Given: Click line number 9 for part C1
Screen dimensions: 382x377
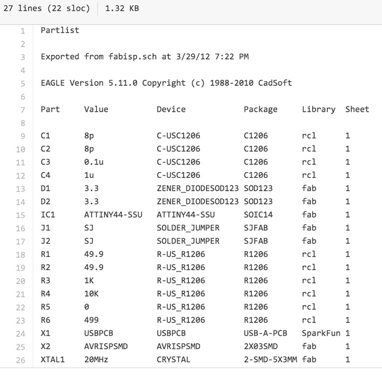Looking at the screenshot, I should coord(23,136).
